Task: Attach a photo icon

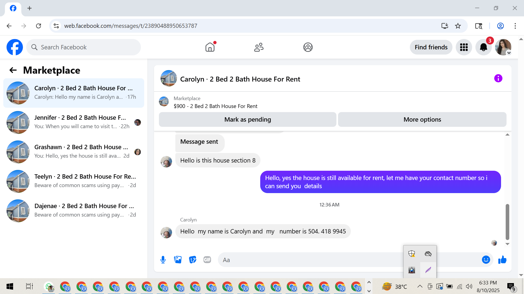Action: click(178, 260)
